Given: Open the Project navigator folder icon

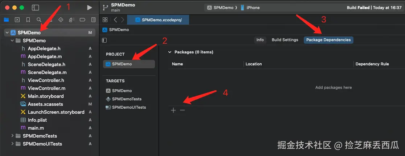Looking at the screenshot, I should click(7, 20).
